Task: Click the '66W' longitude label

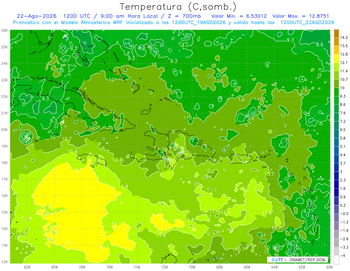Action: 247,267
